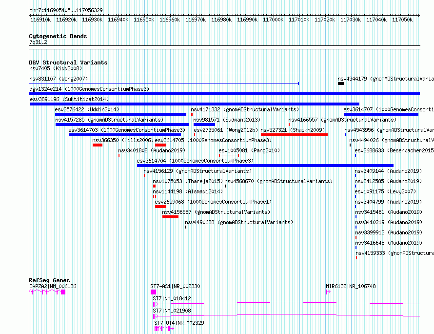Click the nsv3416648 (Audano2019) label

tap(389, 243)
